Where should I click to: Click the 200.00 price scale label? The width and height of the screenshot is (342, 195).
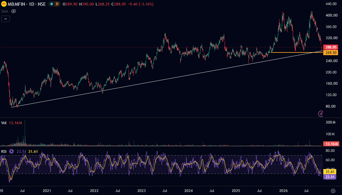[331, 72]
